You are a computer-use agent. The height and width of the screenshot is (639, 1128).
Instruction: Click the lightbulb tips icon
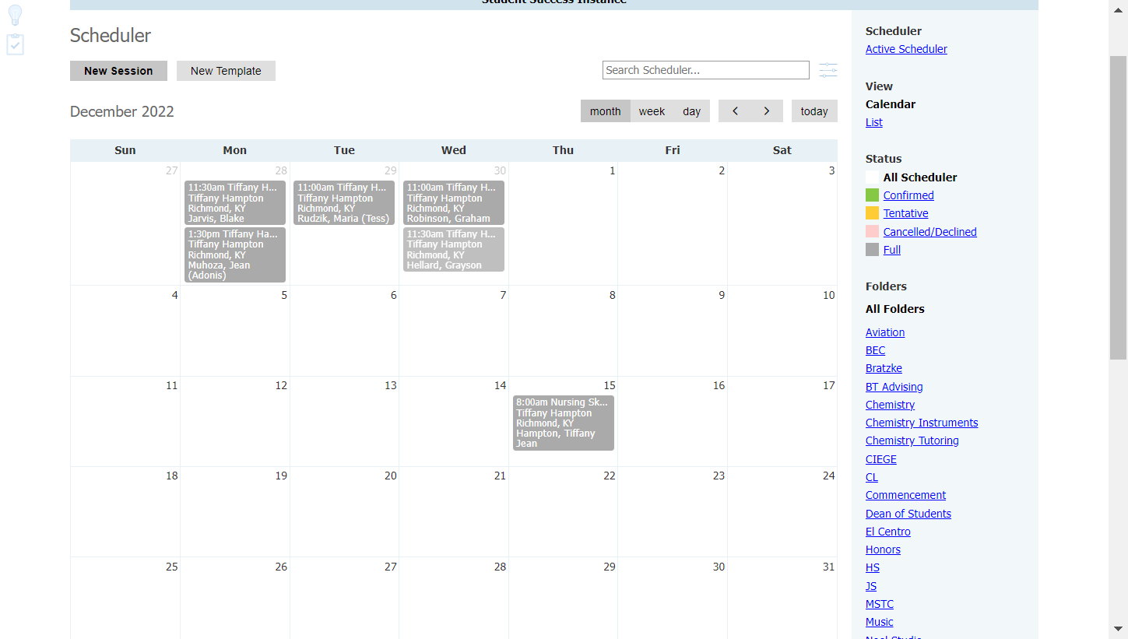15,16
